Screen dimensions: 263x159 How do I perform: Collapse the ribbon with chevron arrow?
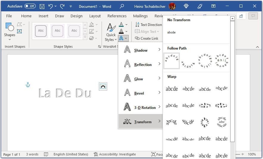[257, 47]
